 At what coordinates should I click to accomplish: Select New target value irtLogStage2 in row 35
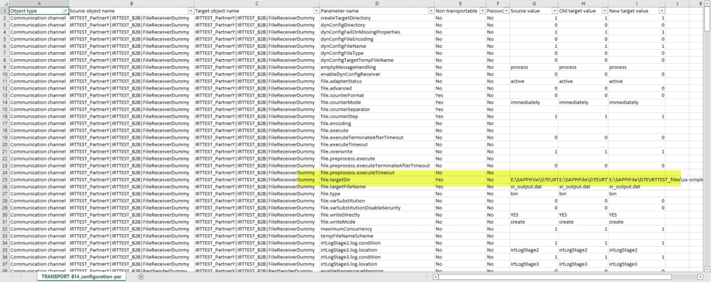pos(637,250)
